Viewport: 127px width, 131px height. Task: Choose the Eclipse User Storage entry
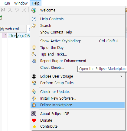tap(77, 76)
